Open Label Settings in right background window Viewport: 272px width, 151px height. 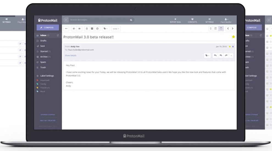click(251, 76)
